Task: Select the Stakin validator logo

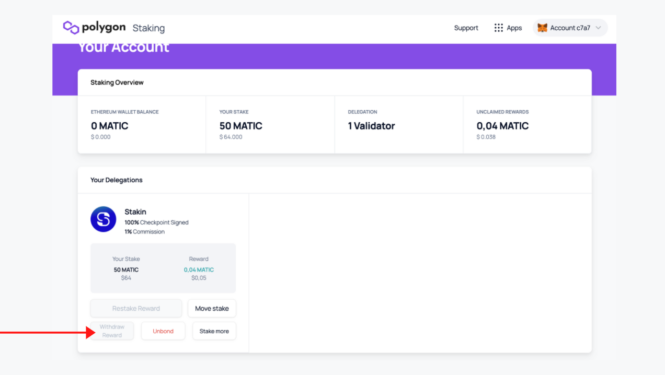Action: point(103,219)
